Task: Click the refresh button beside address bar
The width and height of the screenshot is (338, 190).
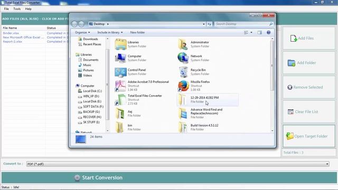Action: pos(209,24)
